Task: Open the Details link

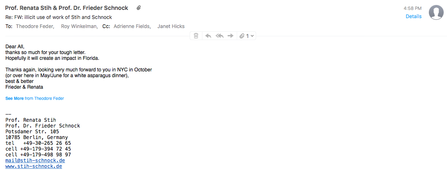Action: coord(414,17)
